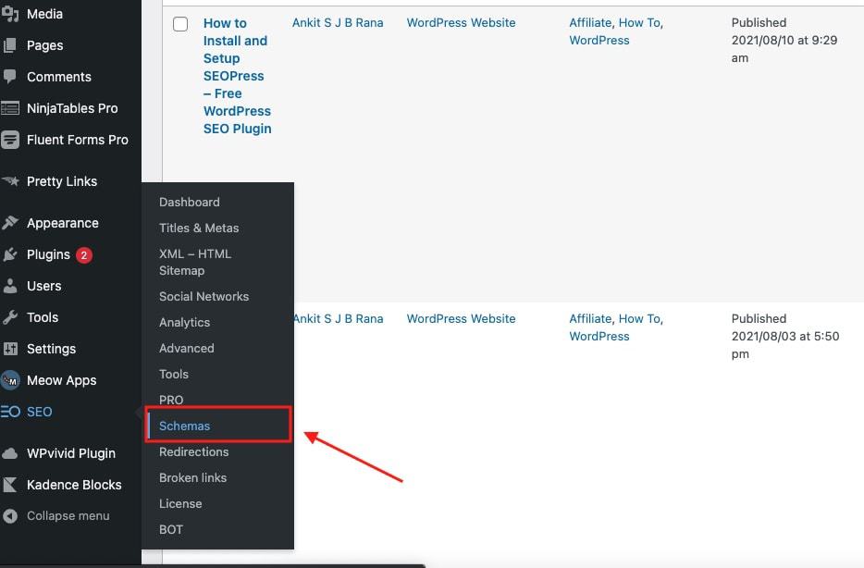Open post 'How to Install and Setup SEOPress'

[237, 76]
